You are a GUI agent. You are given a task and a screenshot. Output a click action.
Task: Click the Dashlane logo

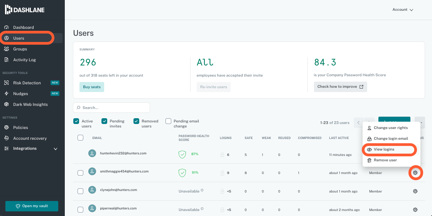[x=25, y=10]
